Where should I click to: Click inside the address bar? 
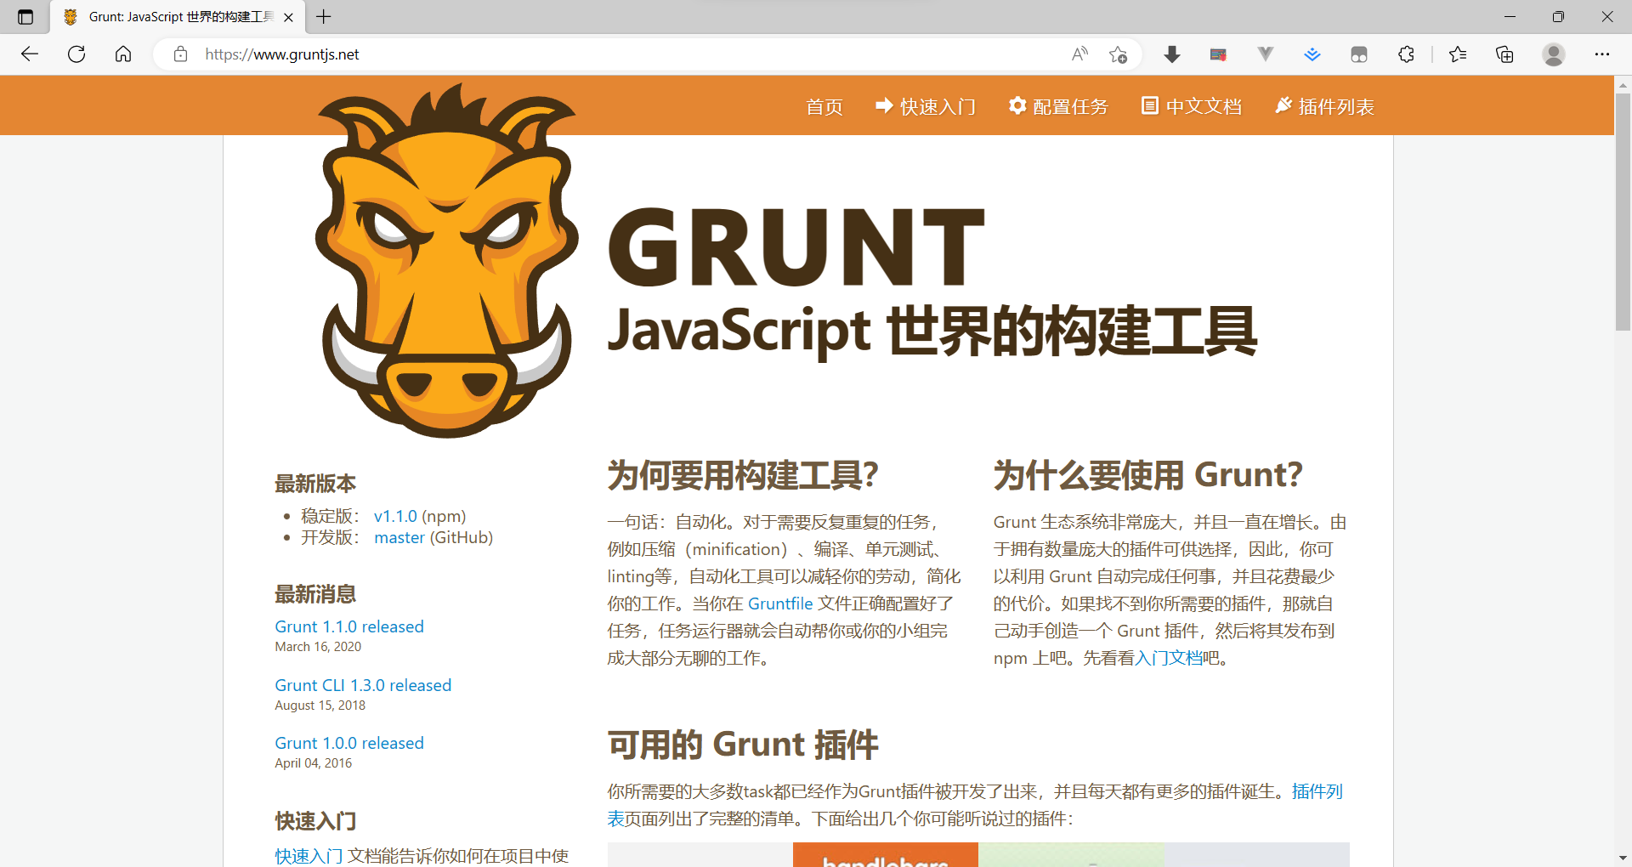click(x=595, y=54)
